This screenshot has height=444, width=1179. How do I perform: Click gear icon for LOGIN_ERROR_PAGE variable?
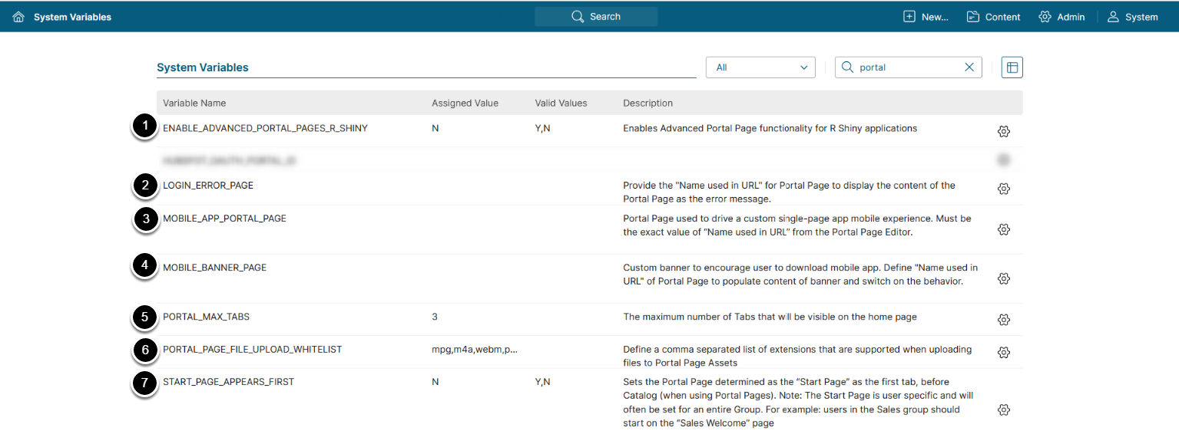pyautogui.click(x=1003, y=189)
